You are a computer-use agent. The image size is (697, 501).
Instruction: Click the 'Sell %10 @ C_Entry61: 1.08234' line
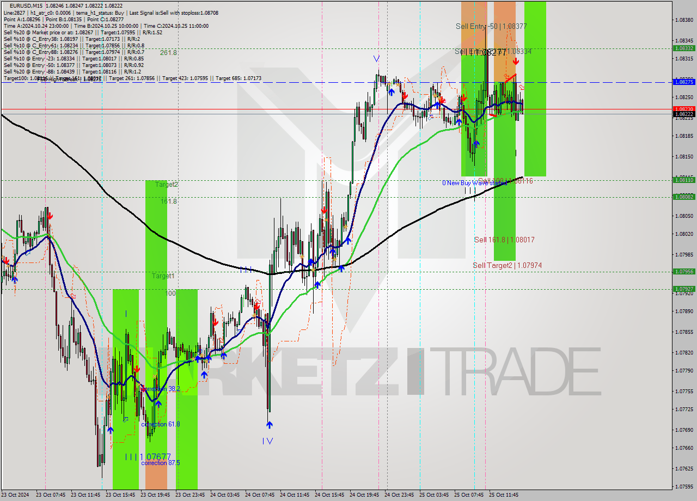coord(74,45)
